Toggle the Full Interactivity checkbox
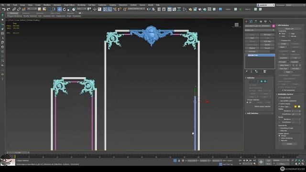 (x=283, y=90)
